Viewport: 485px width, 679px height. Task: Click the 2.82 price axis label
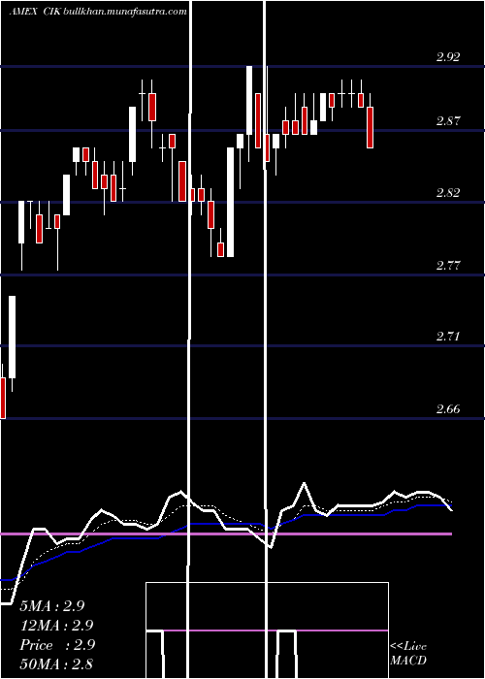tap(448, 193)
